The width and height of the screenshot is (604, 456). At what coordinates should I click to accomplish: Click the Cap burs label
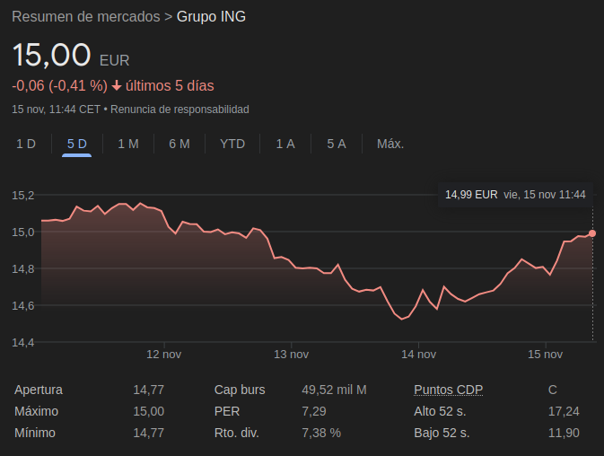240,390
